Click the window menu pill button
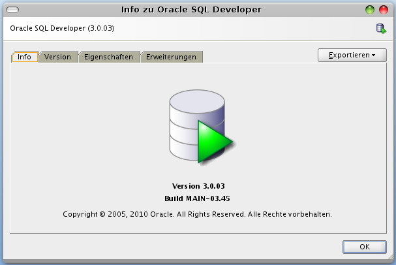 coord(12,10)
